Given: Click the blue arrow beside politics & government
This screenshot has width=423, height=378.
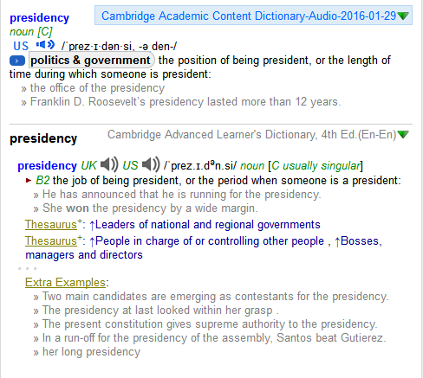Looking at the screenshot, I should click(17, 61).
